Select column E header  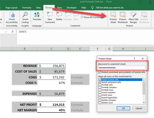80,49
